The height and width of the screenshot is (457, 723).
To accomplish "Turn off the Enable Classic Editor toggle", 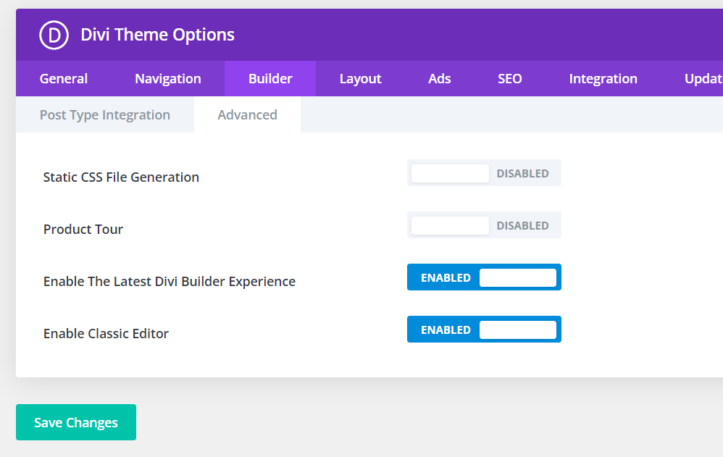I will 484,330.
